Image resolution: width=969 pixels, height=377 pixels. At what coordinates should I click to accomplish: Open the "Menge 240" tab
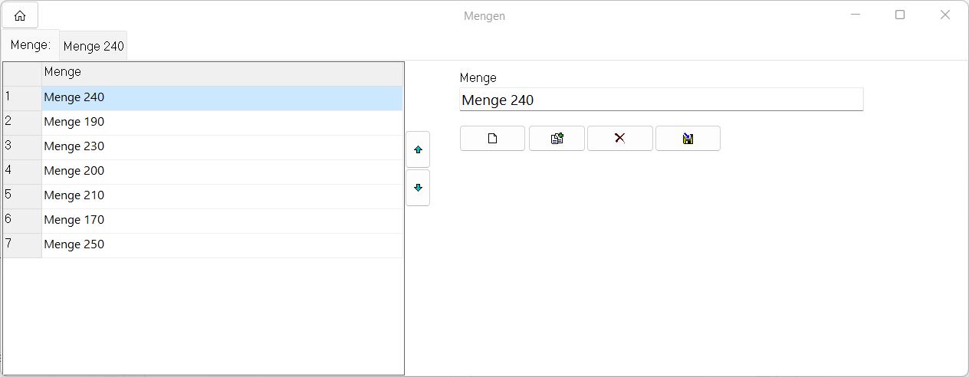pos(94,46)
